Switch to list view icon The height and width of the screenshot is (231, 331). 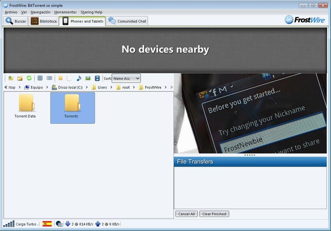point(49,78)
